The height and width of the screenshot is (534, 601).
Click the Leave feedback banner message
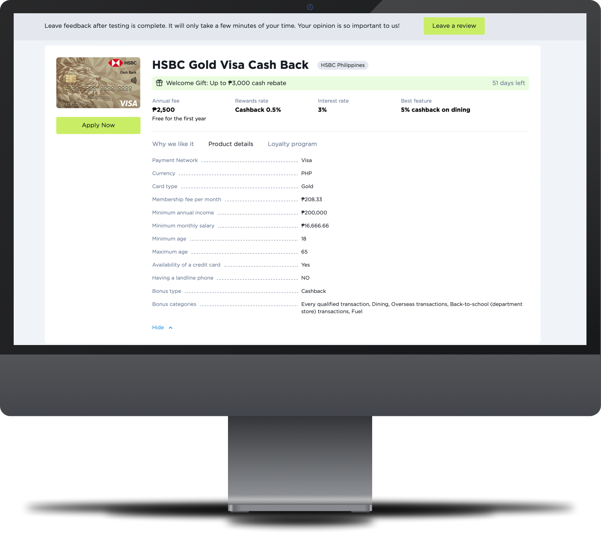[x=222, y=26]
